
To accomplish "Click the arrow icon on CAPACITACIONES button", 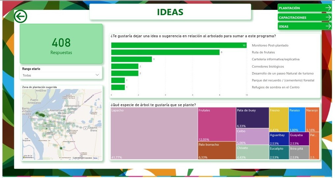I will tap(328, 17).
